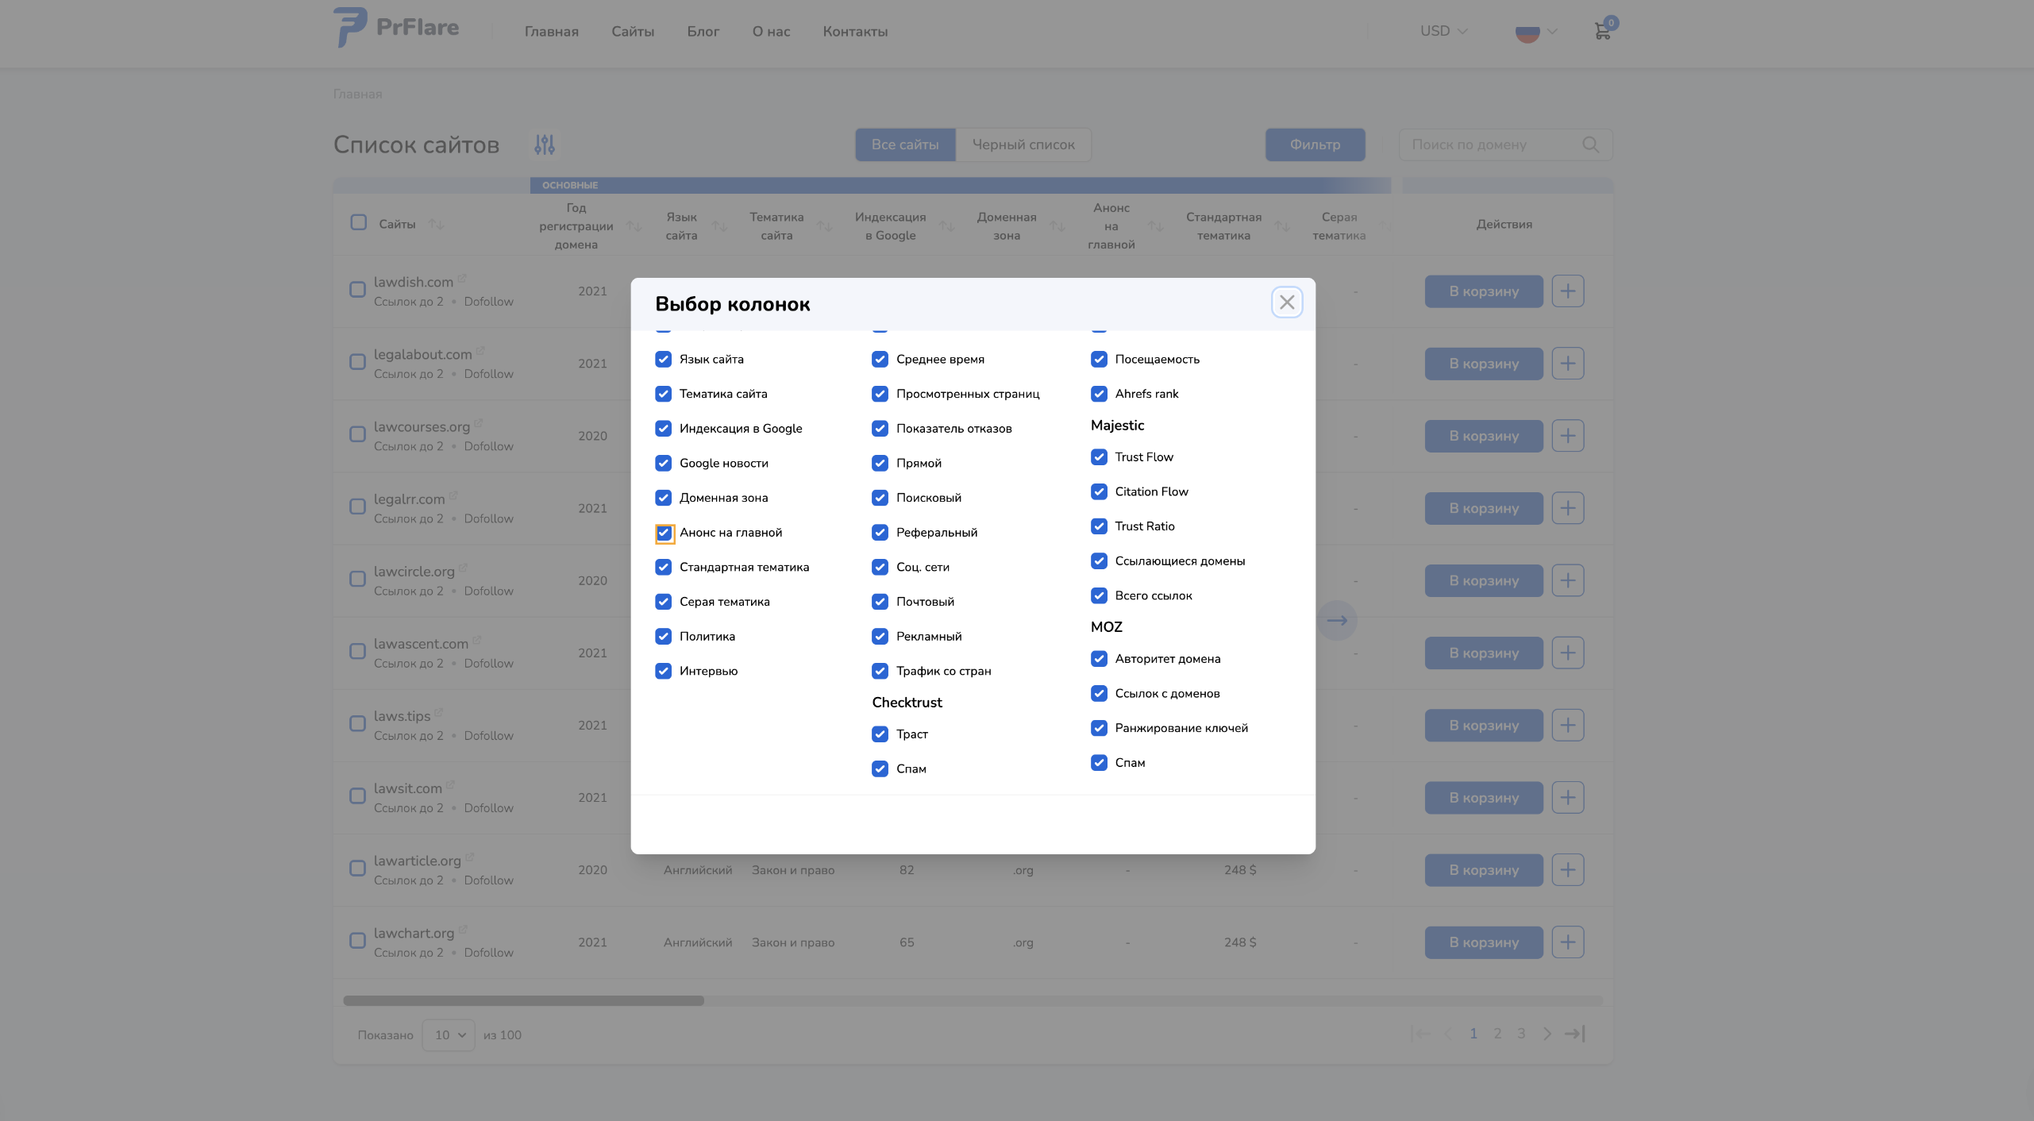Open Контакты in top navigation
Screen dimensions: 2034x1121
click(855, 32)
